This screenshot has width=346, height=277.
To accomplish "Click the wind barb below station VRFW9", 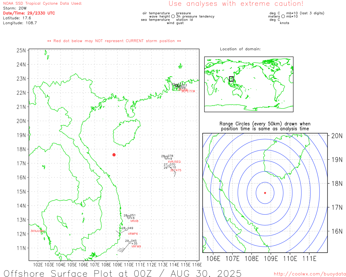I will pos(123,247).
